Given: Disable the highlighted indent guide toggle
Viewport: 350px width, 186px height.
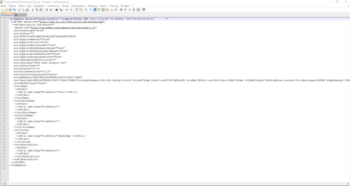Looking at the screenshot, I should pos(95,10).
